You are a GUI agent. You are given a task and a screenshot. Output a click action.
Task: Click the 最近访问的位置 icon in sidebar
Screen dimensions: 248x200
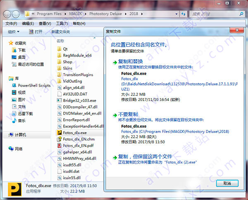click(x=14, y=64)
